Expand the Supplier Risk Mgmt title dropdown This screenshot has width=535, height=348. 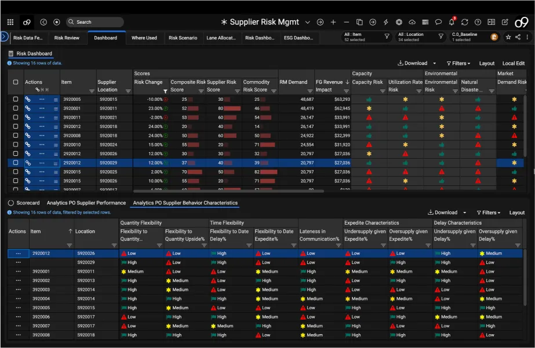tap(307, 23)
